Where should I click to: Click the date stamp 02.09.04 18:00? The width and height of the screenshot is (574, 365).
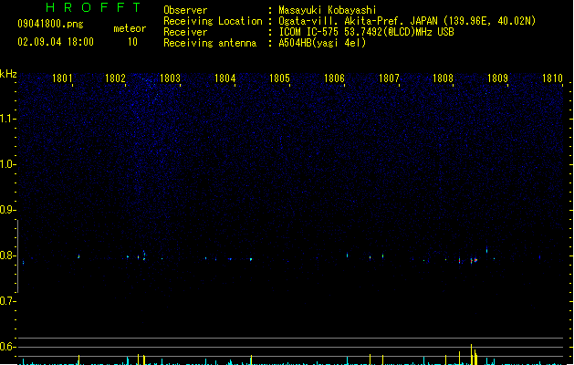56,42
